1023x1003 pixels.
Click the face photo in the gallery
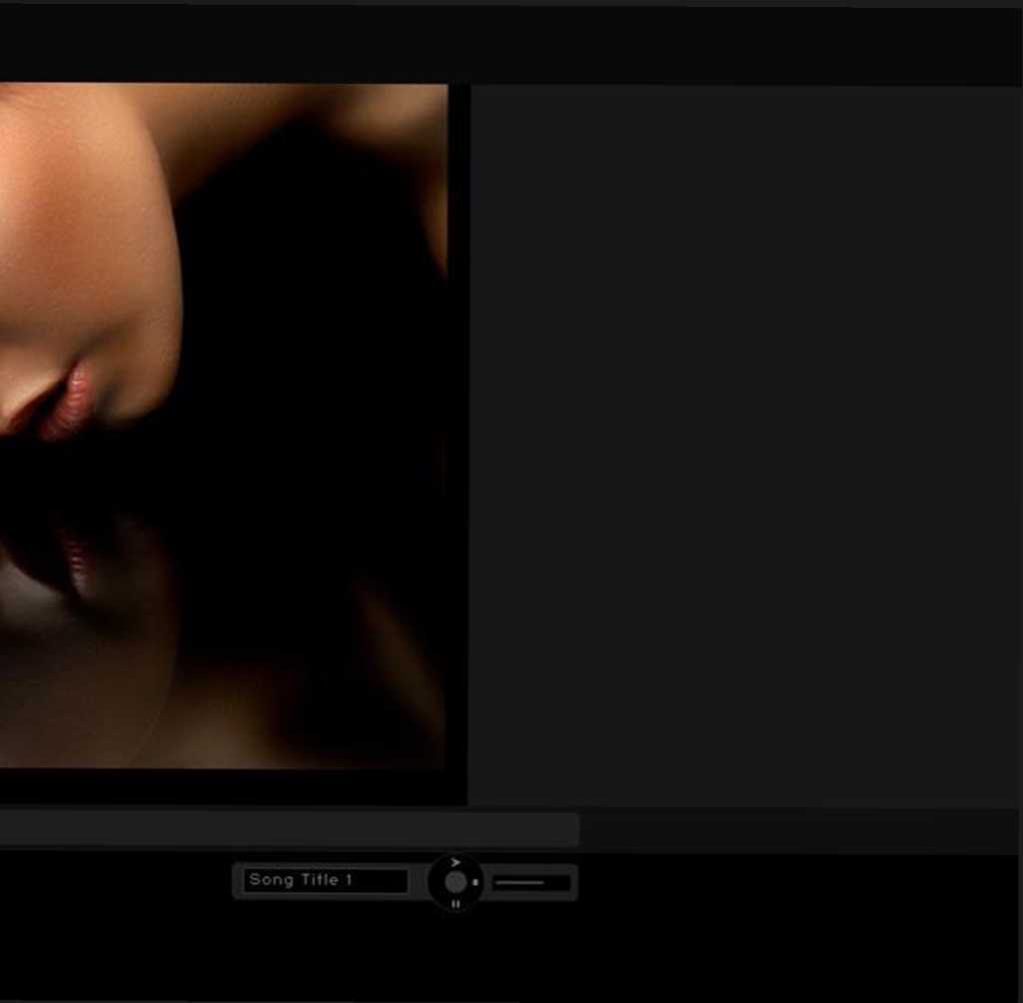(223, 427)
